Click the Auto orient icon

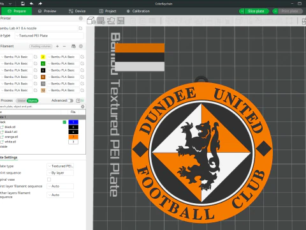111,20
